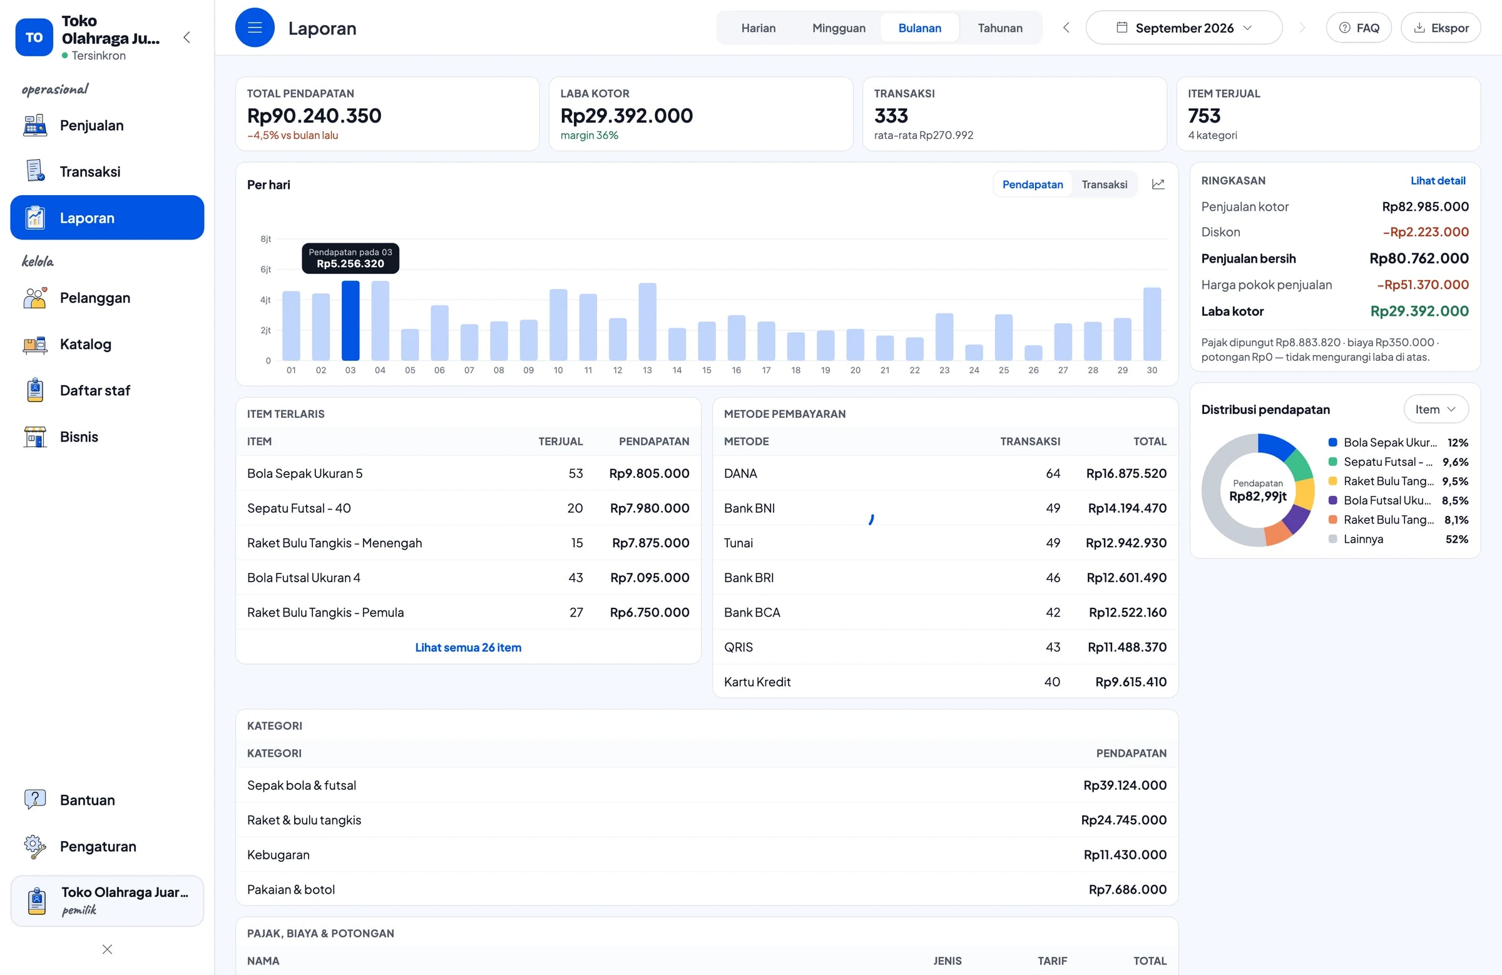Screen dimensions: 1502x975
Task: Switch chart to Transaksi
Action: [x=1104, y=184]
